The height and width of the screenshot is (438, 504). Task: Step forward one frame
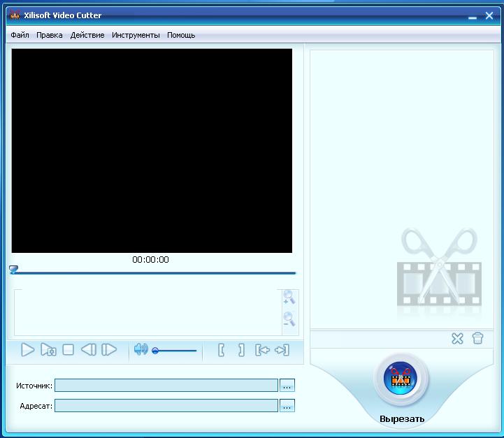tap(109, 350)
